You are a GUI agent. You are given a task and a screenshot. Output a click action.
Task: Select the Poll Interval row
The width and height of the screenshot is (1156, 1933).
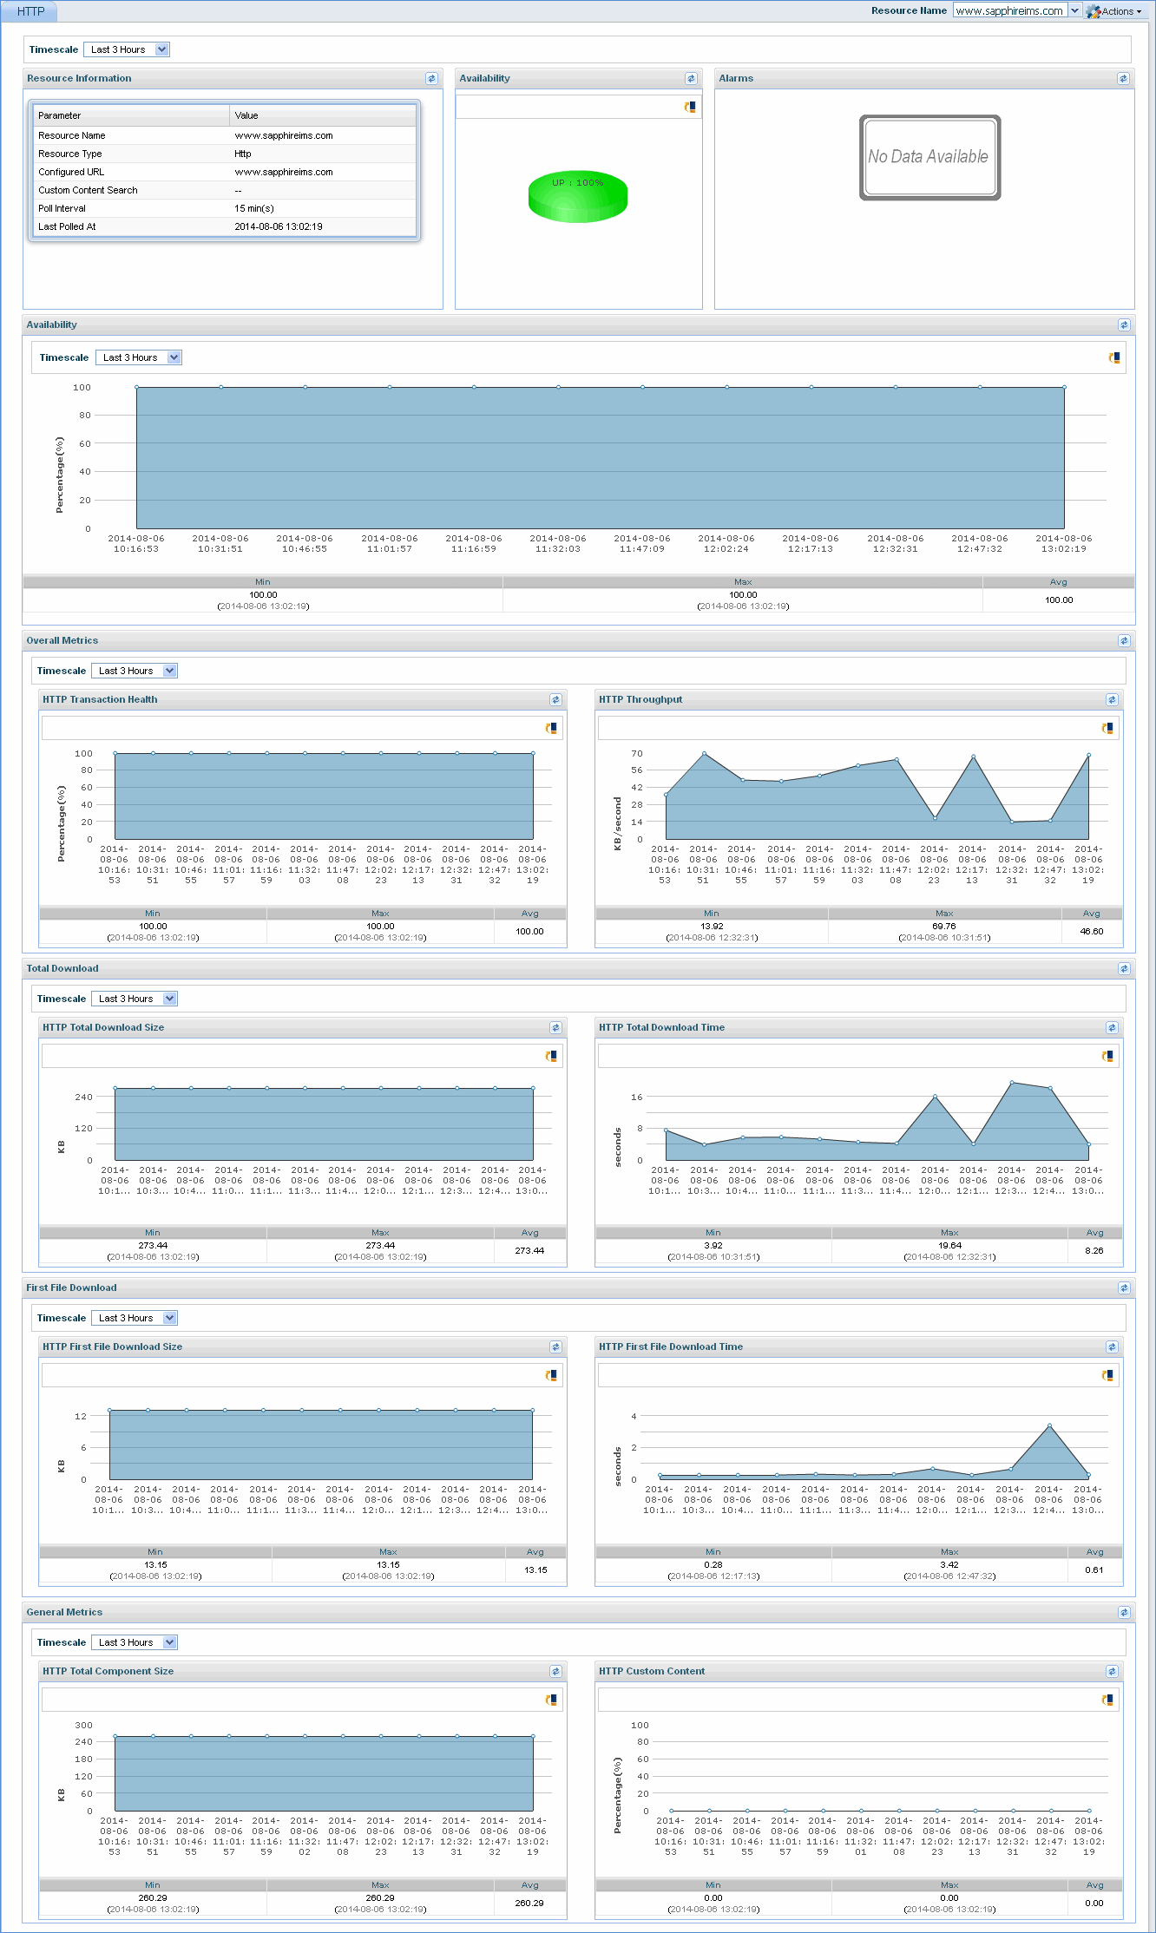coord(225,208)
